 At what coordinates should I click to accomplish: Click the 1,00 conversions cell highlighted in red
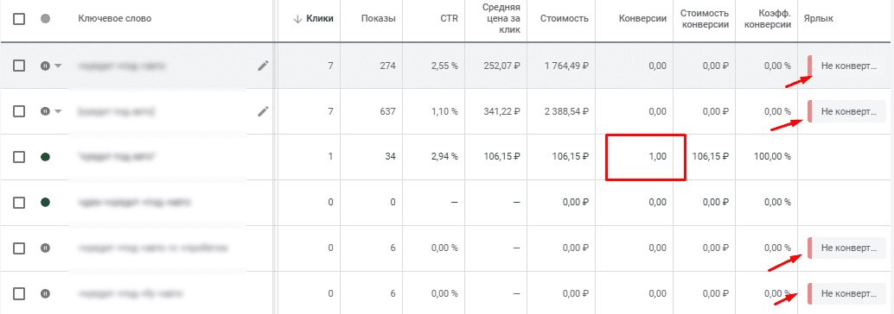[645, 157]
